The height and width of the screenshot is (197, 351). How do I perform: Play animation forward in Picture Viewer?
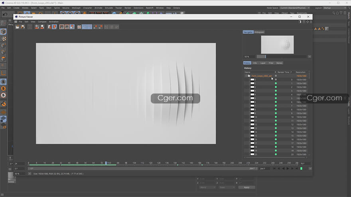pyautogui.click(x=288, y=169)
